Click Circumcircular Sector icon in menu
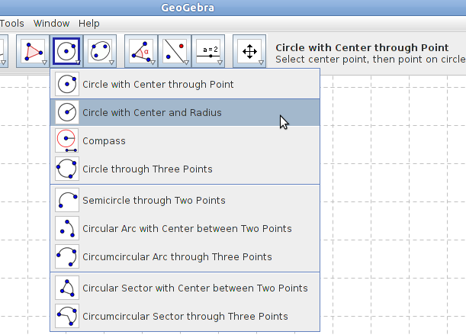The width and height of the screenshot is (466, 335). [x=67, y=316]
